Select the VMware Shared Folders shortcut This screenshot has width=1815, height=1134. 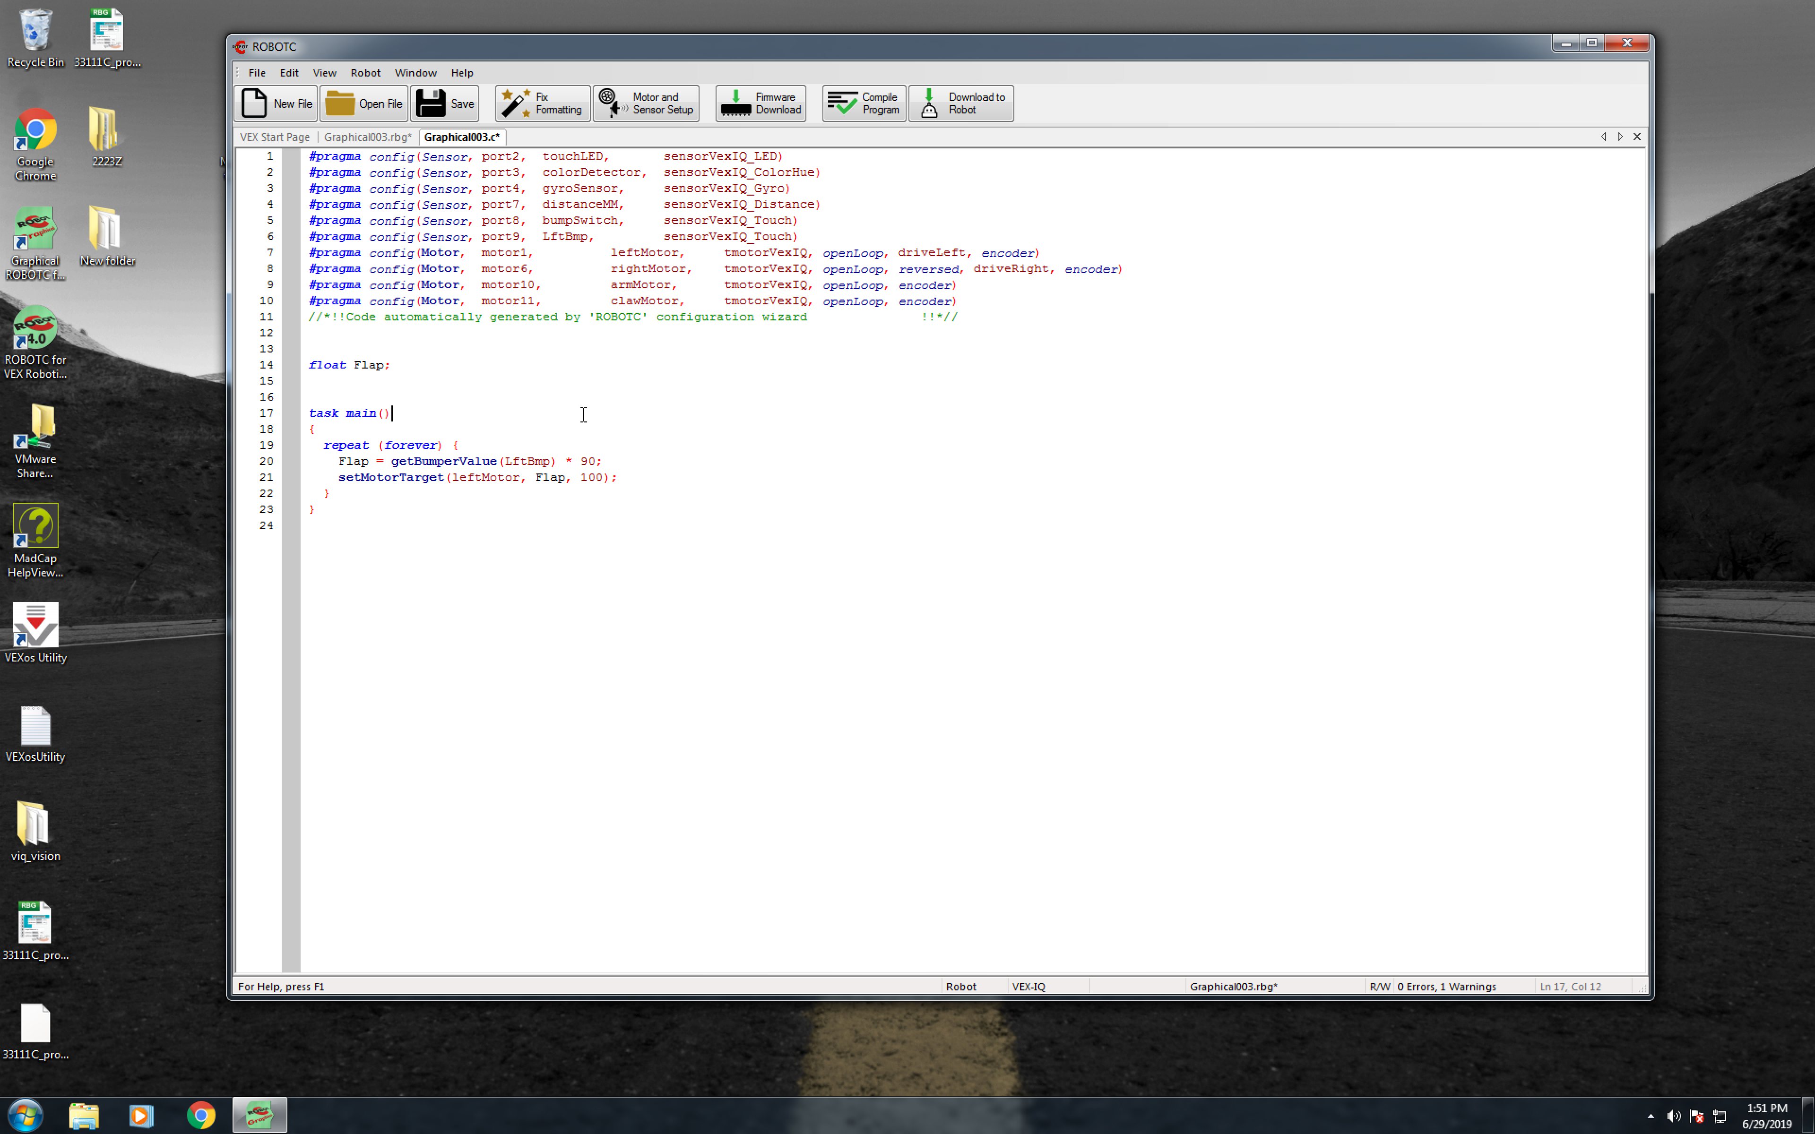(x=35, y=441)
